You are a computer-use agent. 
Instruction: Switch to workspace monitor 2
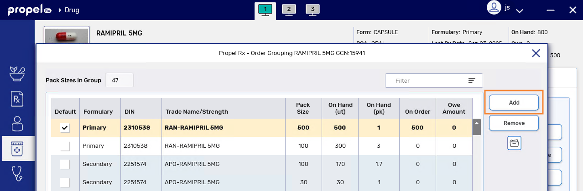(288, 10)
